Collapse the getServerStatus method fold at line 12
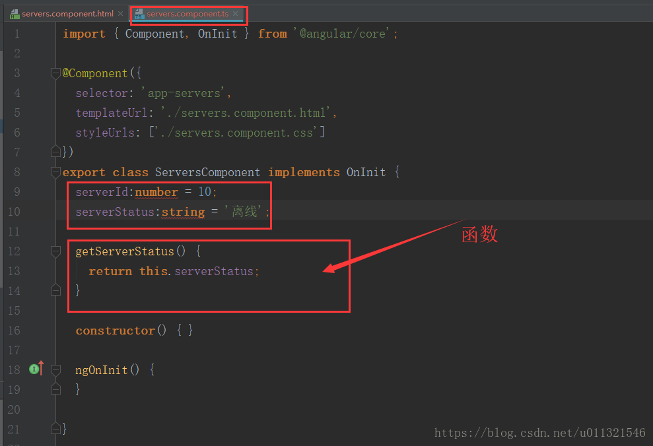The image size is (653, 446). click(x=55, y=251)
